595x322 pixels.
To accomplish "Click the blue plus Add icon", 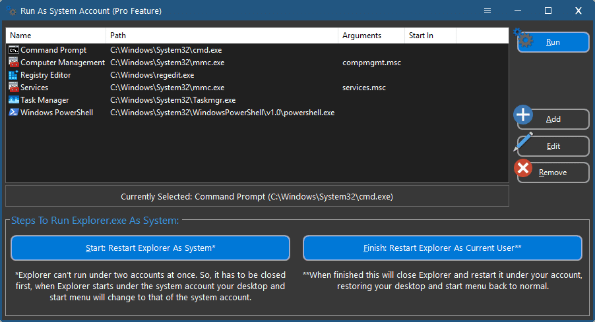I will 524,115.
